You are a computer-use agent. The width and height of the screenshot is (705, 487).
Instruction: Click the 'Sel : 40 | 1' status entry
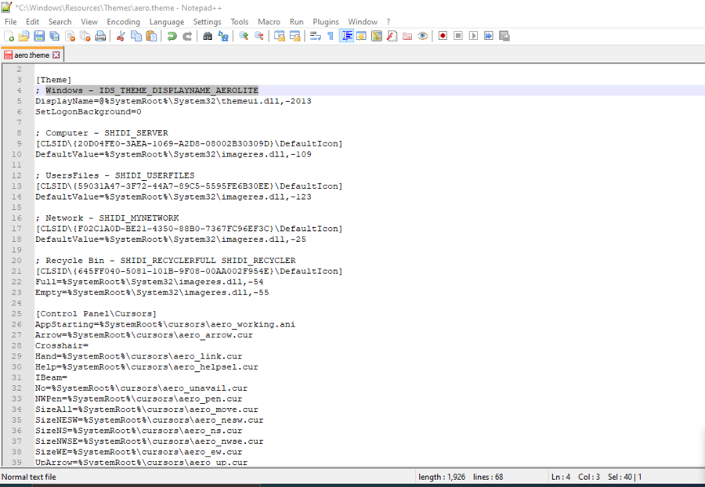click(x=624, y=477)
